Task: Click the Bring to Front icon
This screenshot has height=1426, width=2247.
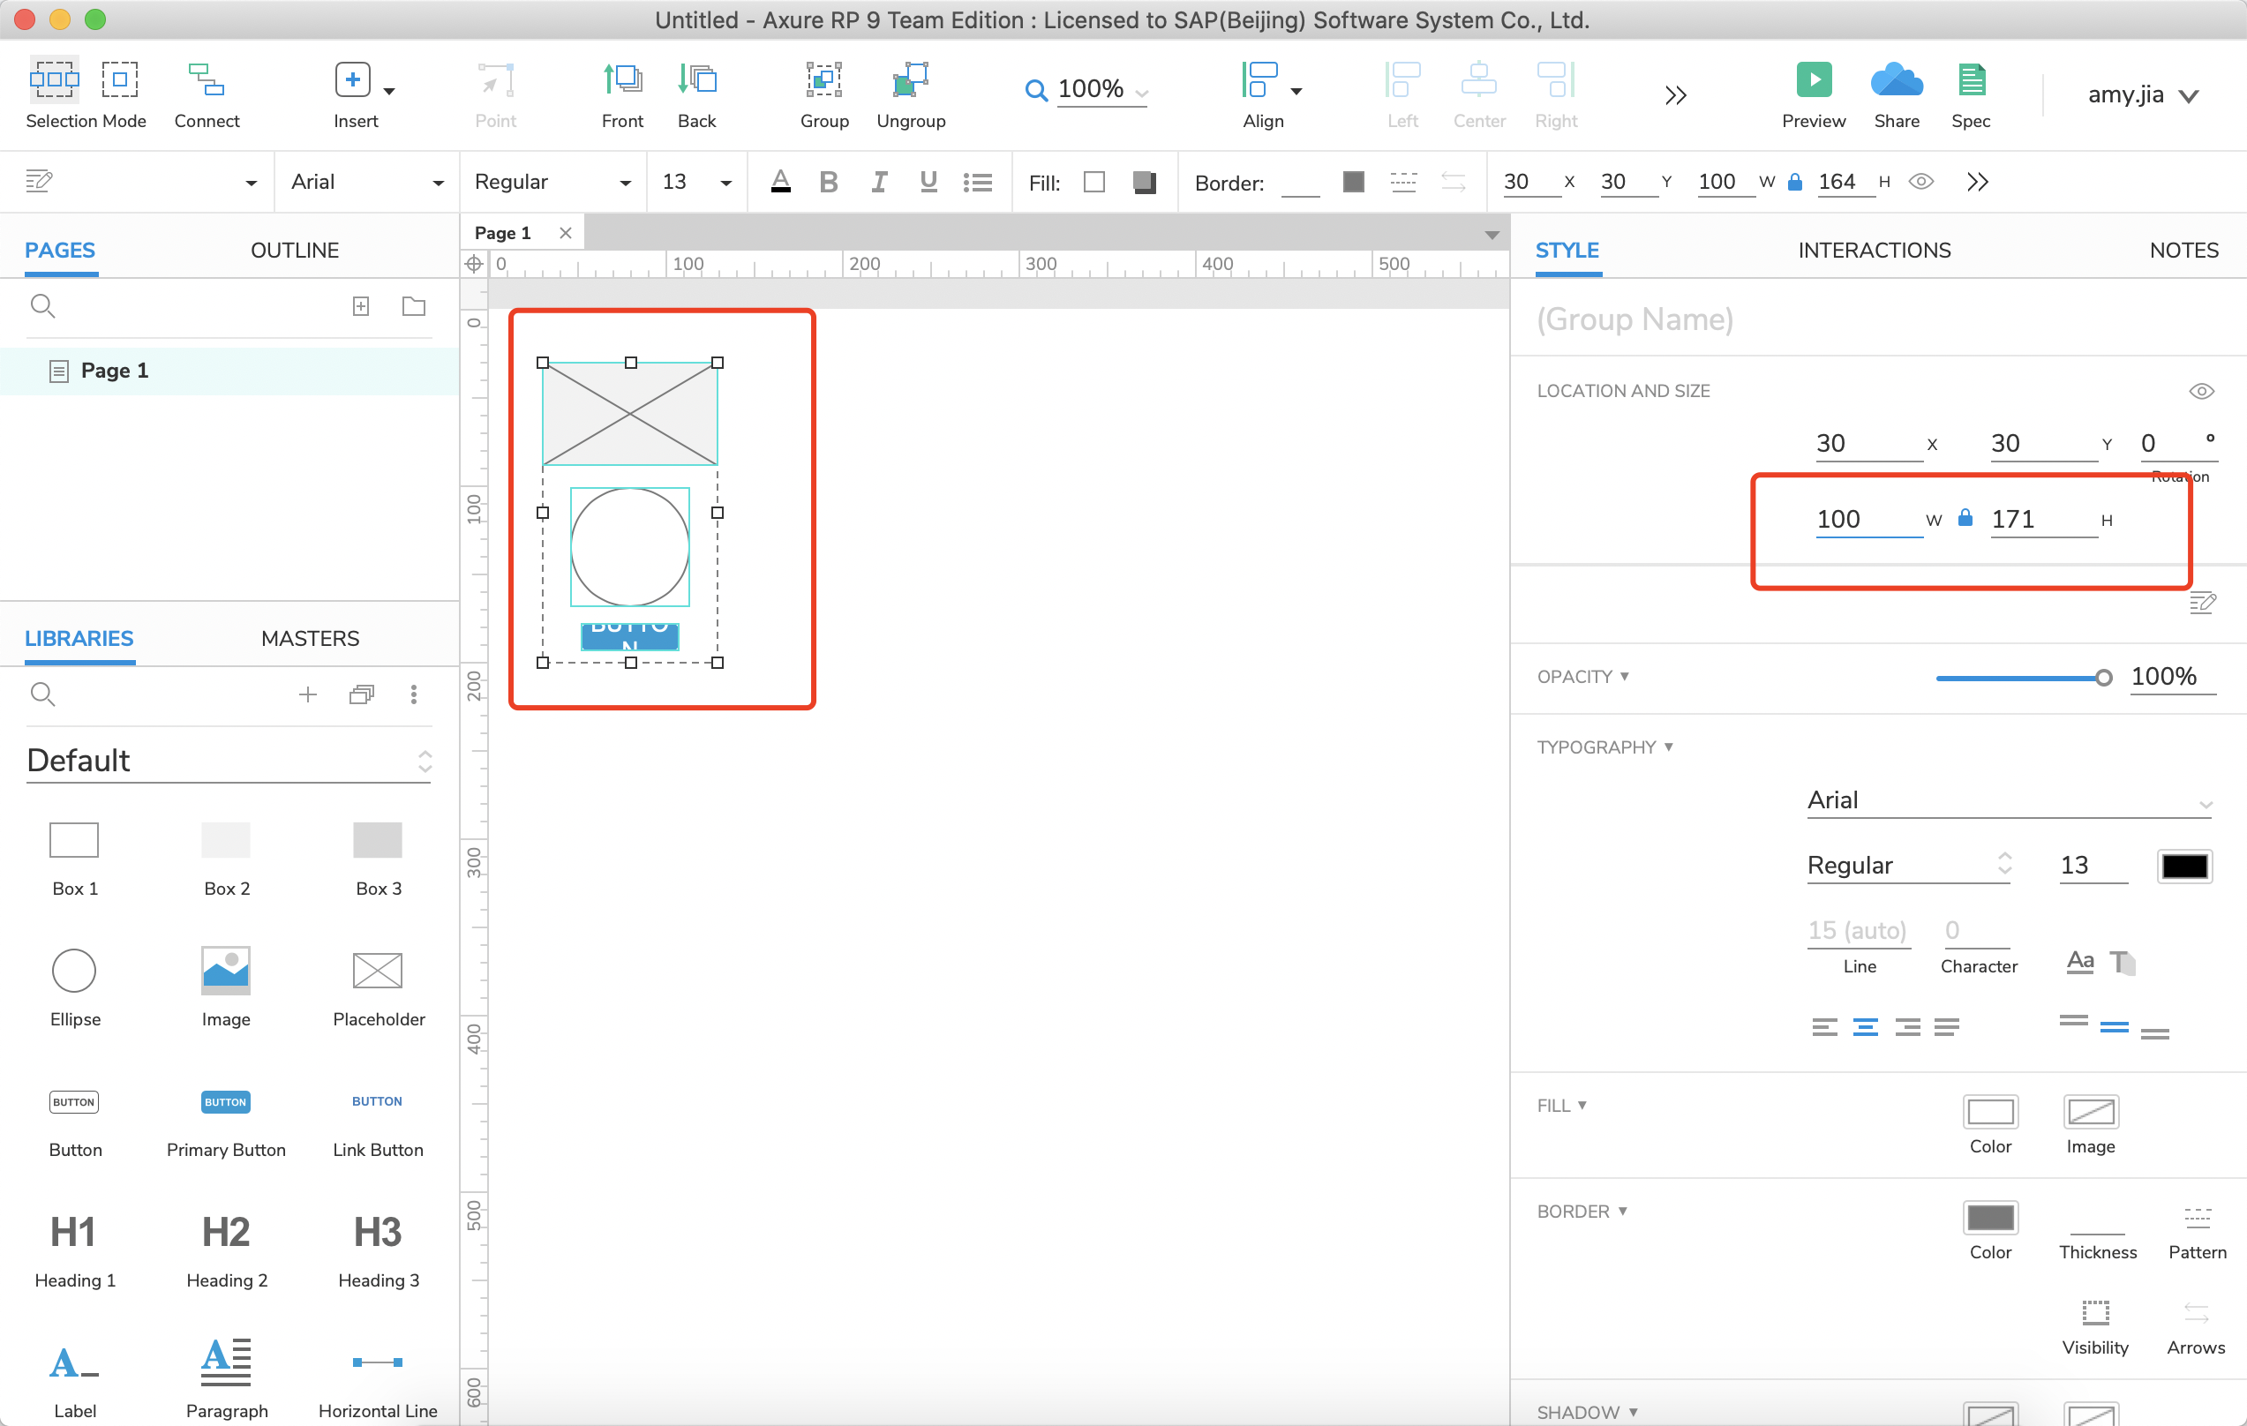Action: (x=621, y=80)
